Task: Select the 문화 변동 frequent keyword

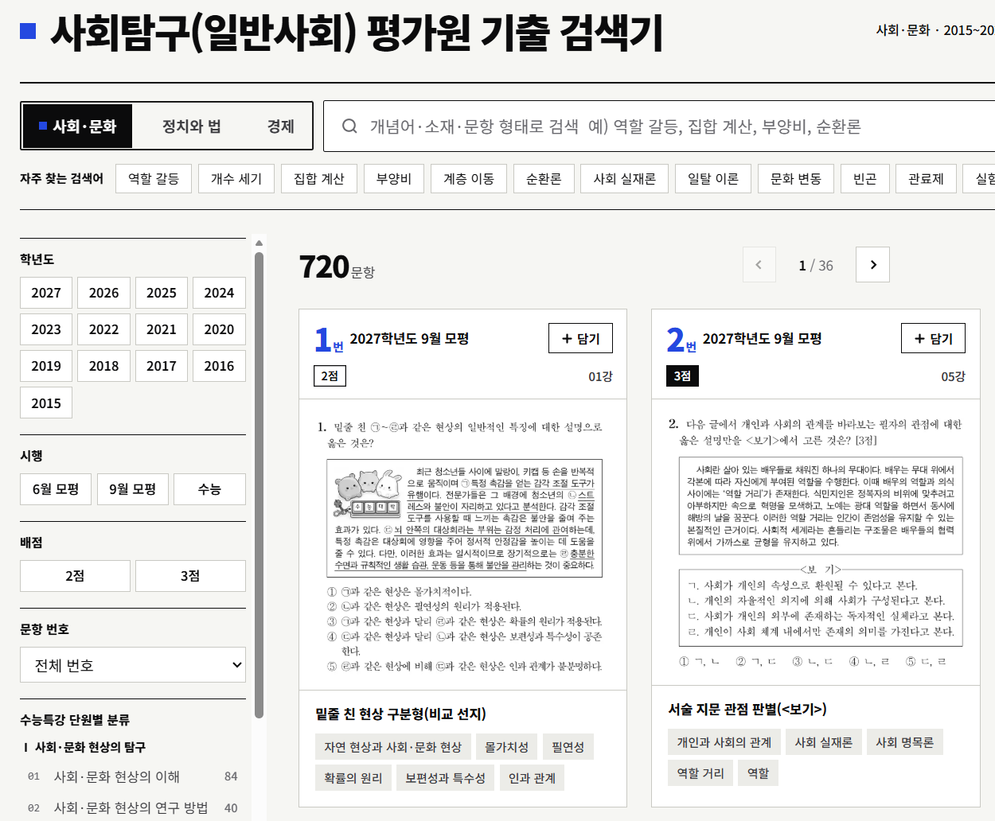Action: [x=796, y=179]
